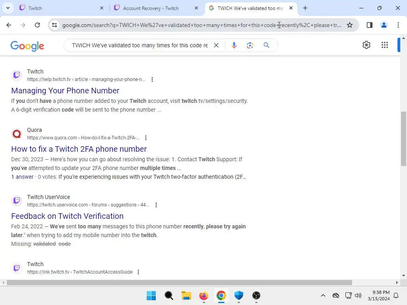Open the Chrome side panel

point(369,25)
